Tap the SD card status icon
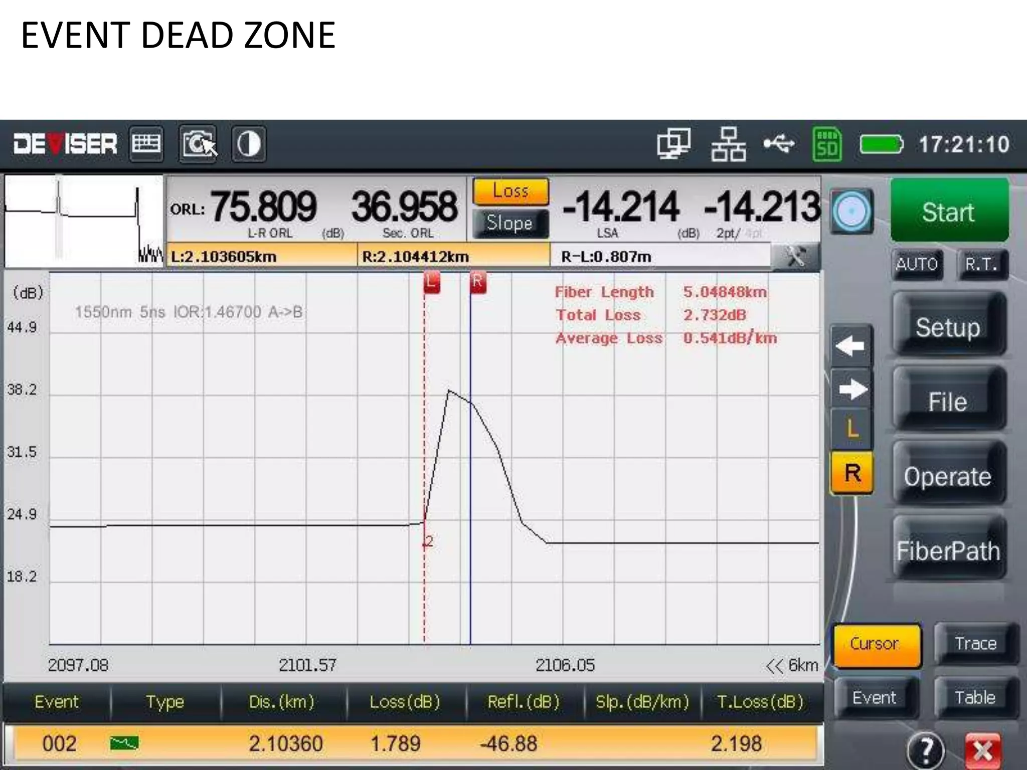 [827, 144]
